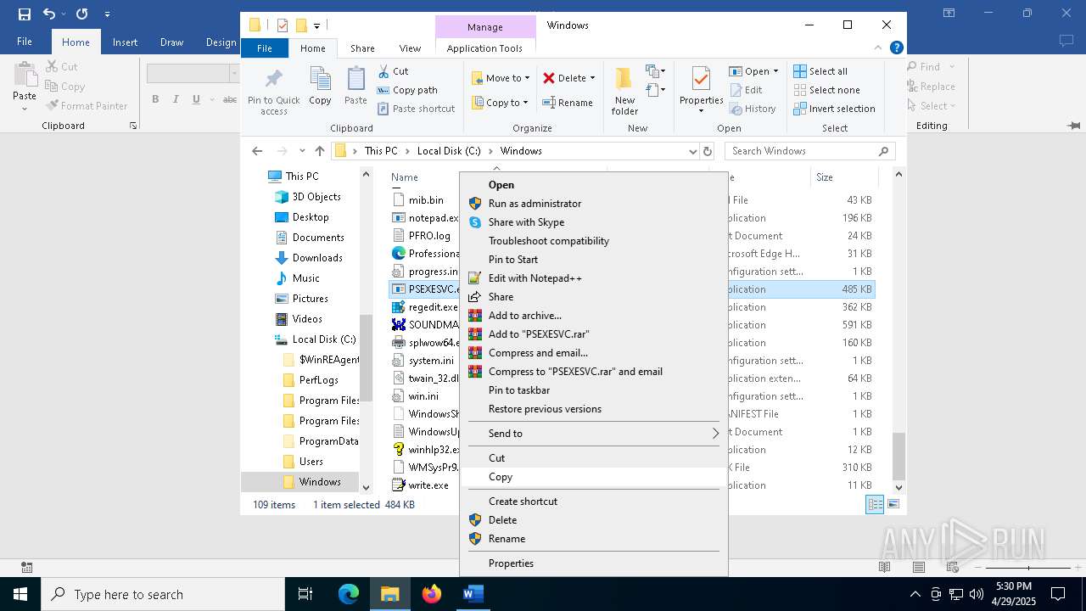This screenshot has height=611, width=1086.
Task: Select 3D Objects in navigation pane
Action: (316, 197)
